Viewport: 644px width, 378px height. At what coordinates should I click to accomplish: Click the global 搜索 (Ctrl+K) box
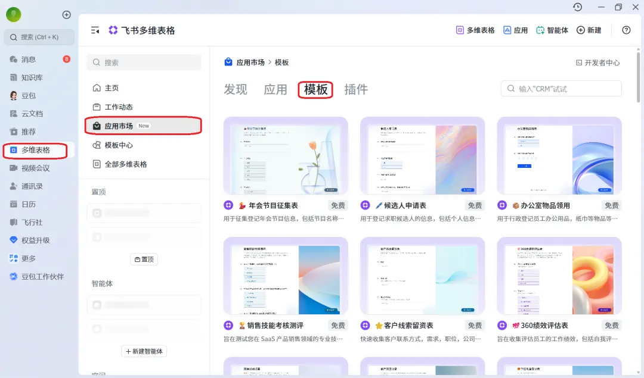(39, 38)
